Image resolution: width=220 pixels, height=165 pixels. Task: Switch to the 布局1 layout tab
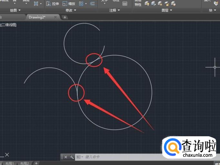point(9,163)
